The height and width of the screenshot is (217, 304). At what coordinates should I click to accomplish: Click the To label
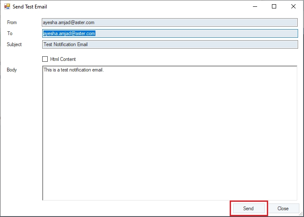10,33
